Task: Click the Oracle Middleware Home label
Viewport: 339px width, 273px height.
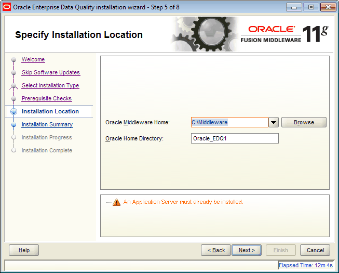Action: (138, 122)
